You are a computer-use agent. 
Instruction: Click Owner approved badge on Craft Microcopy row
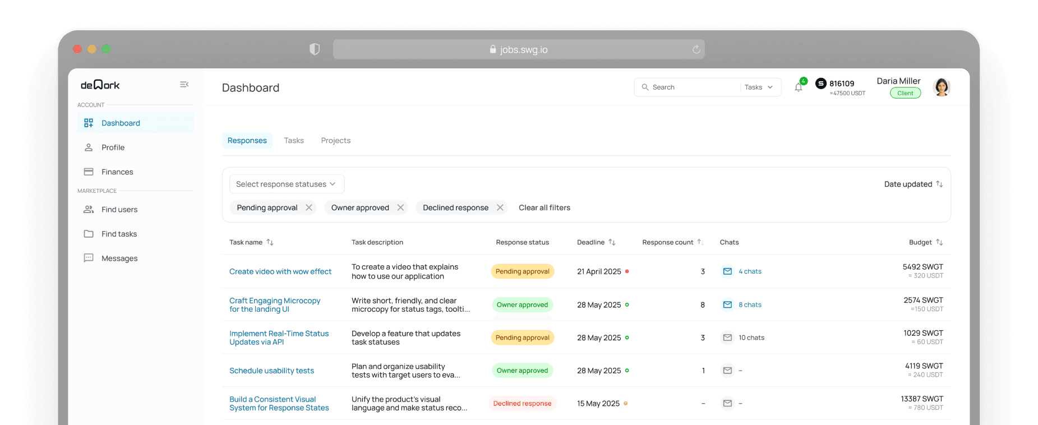pos(522,304)
